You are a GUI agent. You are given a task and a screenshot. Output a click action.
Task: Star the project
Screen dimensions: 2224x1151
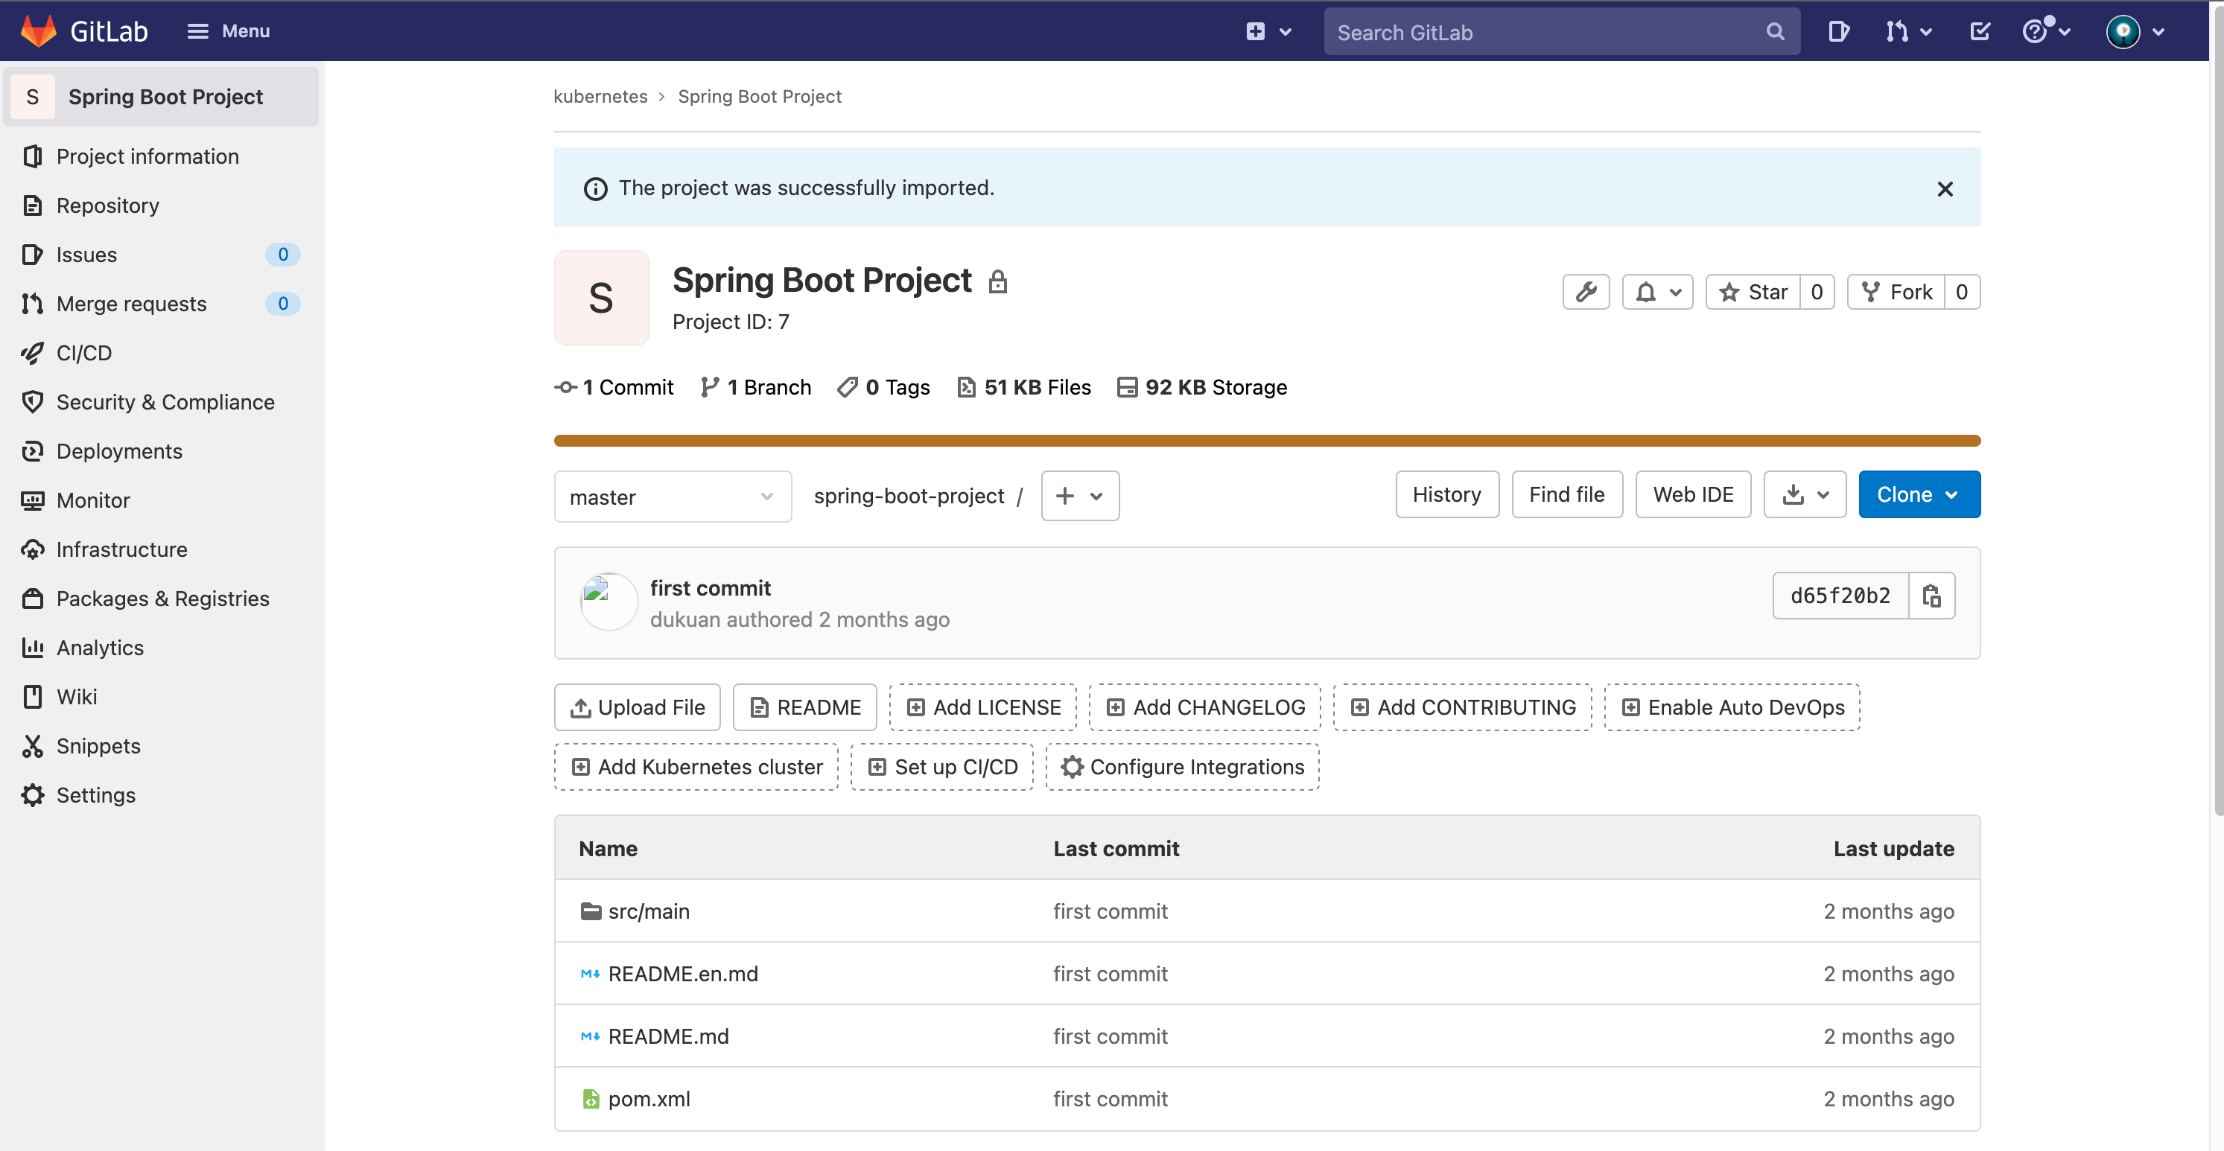pyautogui.click(x=1753, y=293)
